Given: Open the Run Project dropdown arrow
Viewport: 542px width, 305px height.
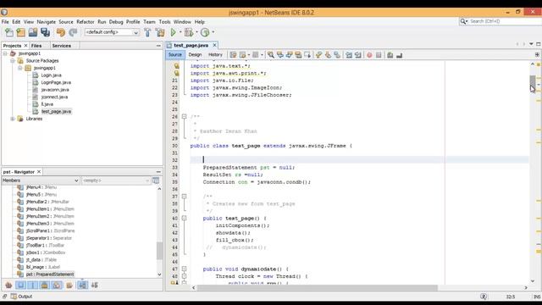Looking at the screenshot, I should tap(180, 32).
